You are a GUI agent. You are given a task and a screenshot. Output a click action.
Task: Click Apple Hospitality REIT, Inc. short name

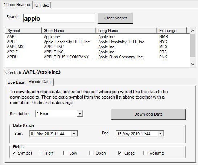click(x=67, y=42)
